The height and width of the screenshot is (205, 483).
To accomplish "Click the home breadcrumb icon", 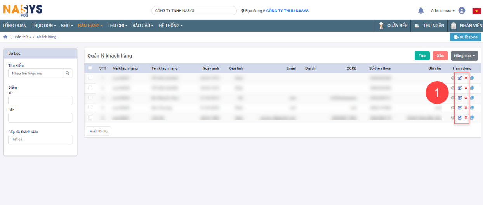I will click(x=5, y=37).
